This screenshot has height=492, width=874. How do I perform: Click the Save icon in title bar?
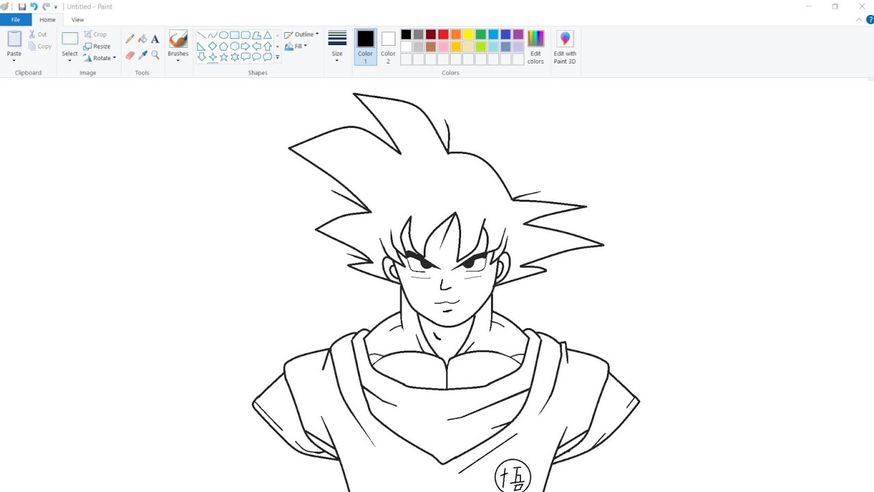(x=22, y=7)
